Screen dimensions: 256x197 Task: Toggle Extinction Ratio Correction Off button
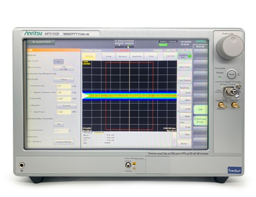click(58, 124)
